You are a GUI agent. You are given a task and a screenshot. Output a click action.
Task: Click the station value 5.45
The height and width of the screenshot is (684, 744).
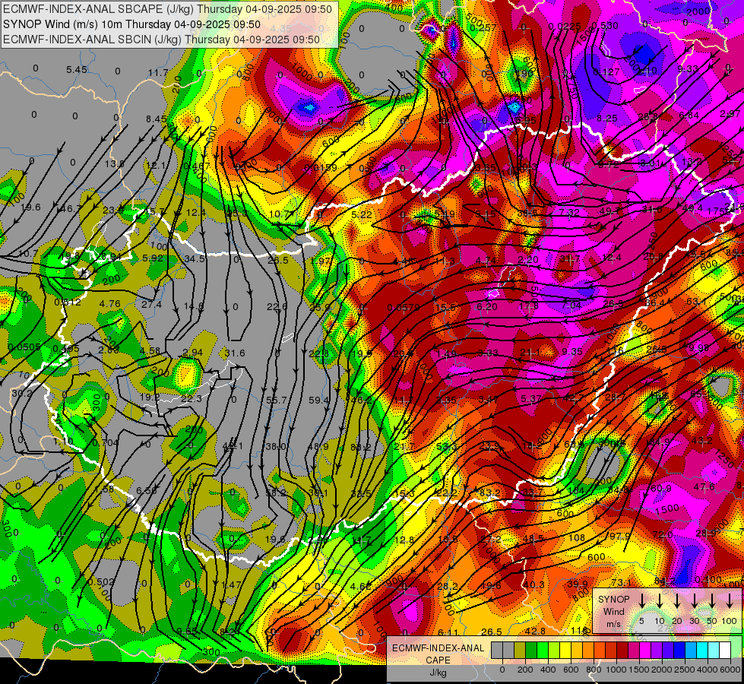(77, 70)
